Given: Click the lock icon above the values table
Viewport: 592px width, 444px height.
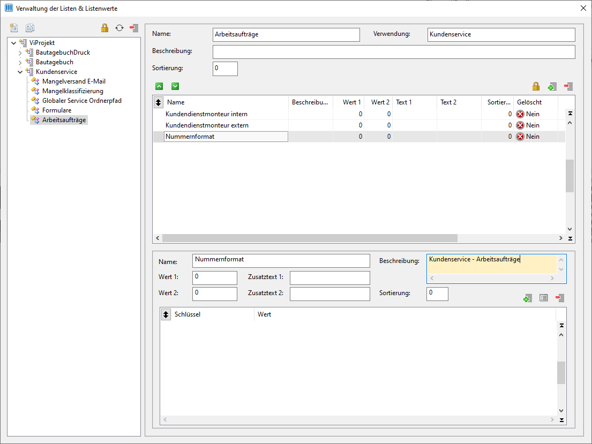Looking at the screenshot, I should 536,86.
